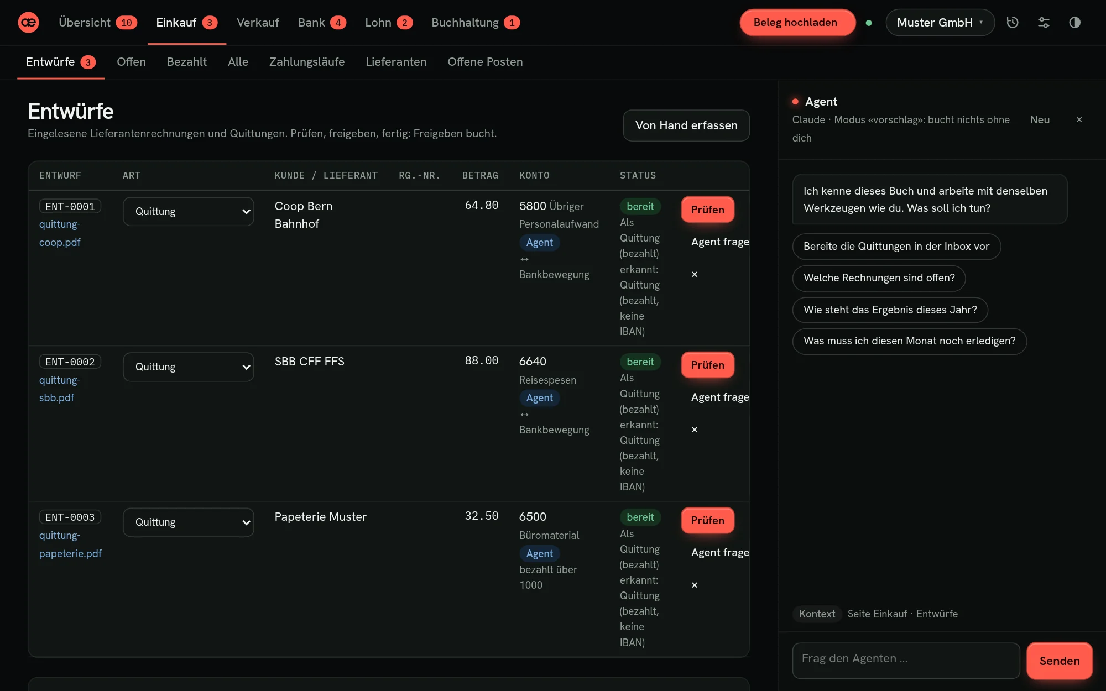Click Prüfen for the Papeterie Muster draft
The image size is (1106, 691).
click(707, 520)
